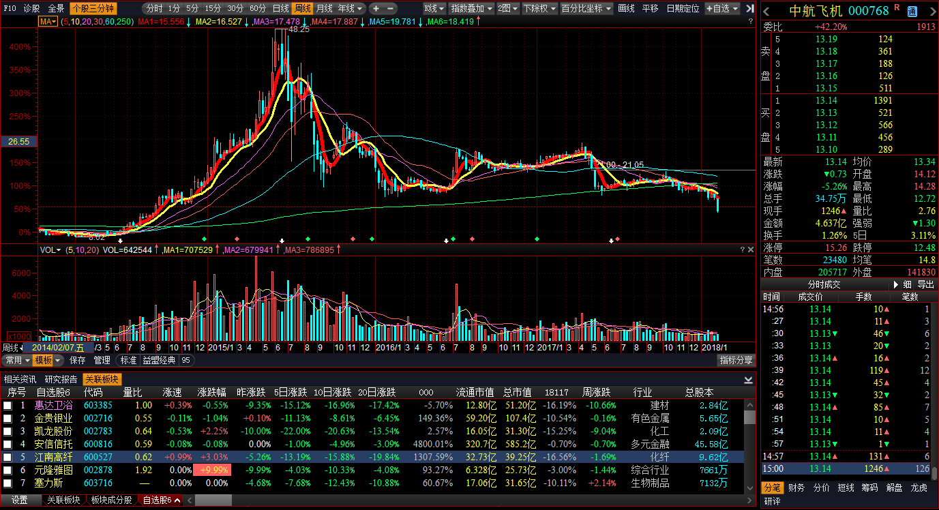Collapse the bottom info panel with the chevron icon
The height and width of the screenshot is (510, 939).
click(749, 380)
